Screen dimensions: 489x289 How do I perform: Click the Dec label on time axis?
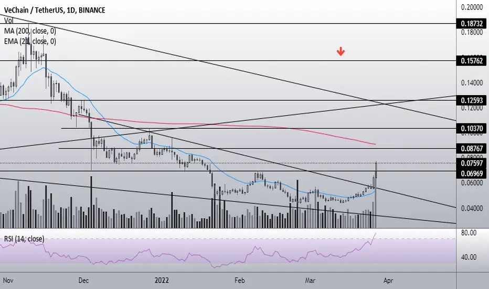coord(83,280)
